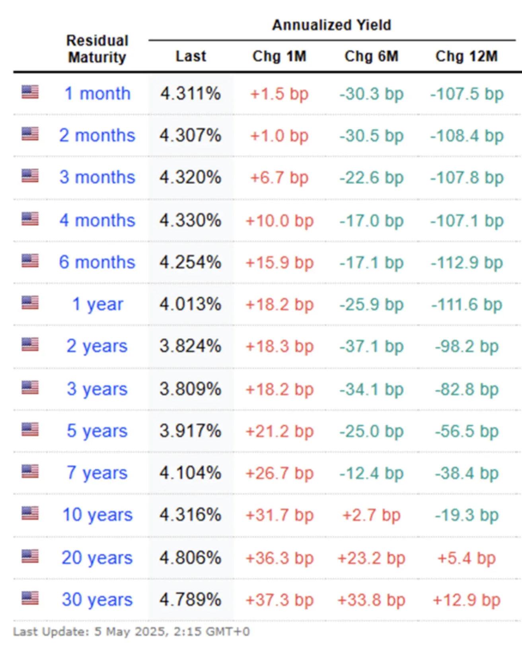
Task: Open the 7 years maturity link
Action: coord(97,473)
